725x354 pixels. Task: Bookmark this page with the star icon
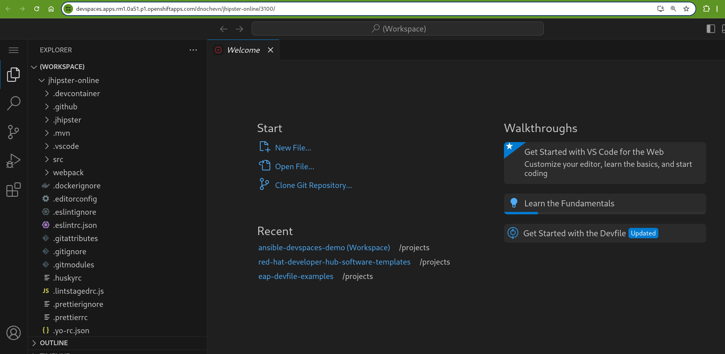pyautogui.click(x=686, y=9)
